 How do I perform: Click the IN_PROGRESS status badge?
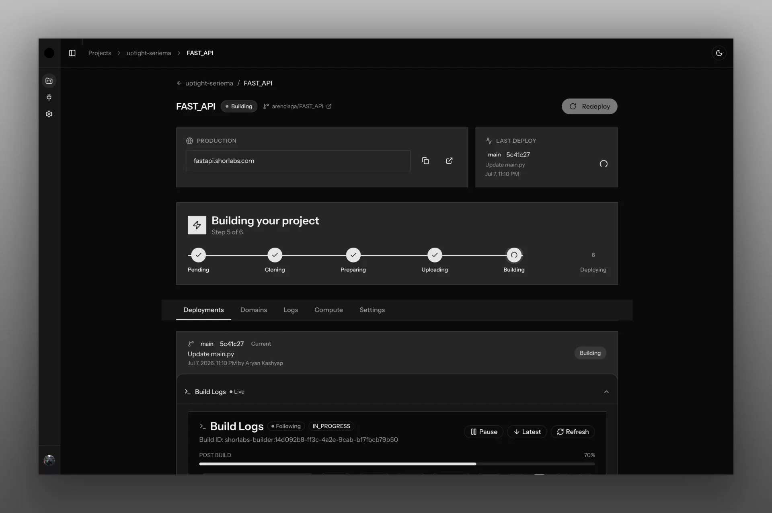(331, 426)
